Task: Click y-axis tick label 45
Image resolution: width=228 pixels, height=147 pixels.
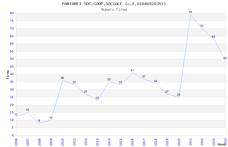Action: click(12, 67)
